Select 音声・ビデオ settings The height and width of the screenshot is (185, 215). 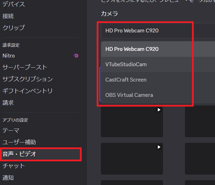[41, 154]
